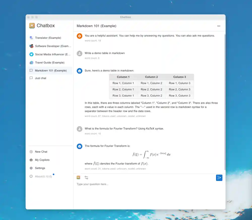
Task: Click the About info circle icon
Action: 31,176
